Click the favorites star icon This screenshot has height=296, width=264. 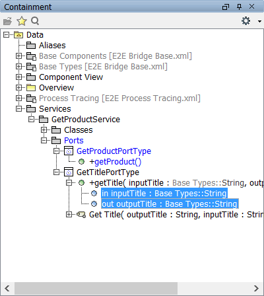[x=22, y=21]
